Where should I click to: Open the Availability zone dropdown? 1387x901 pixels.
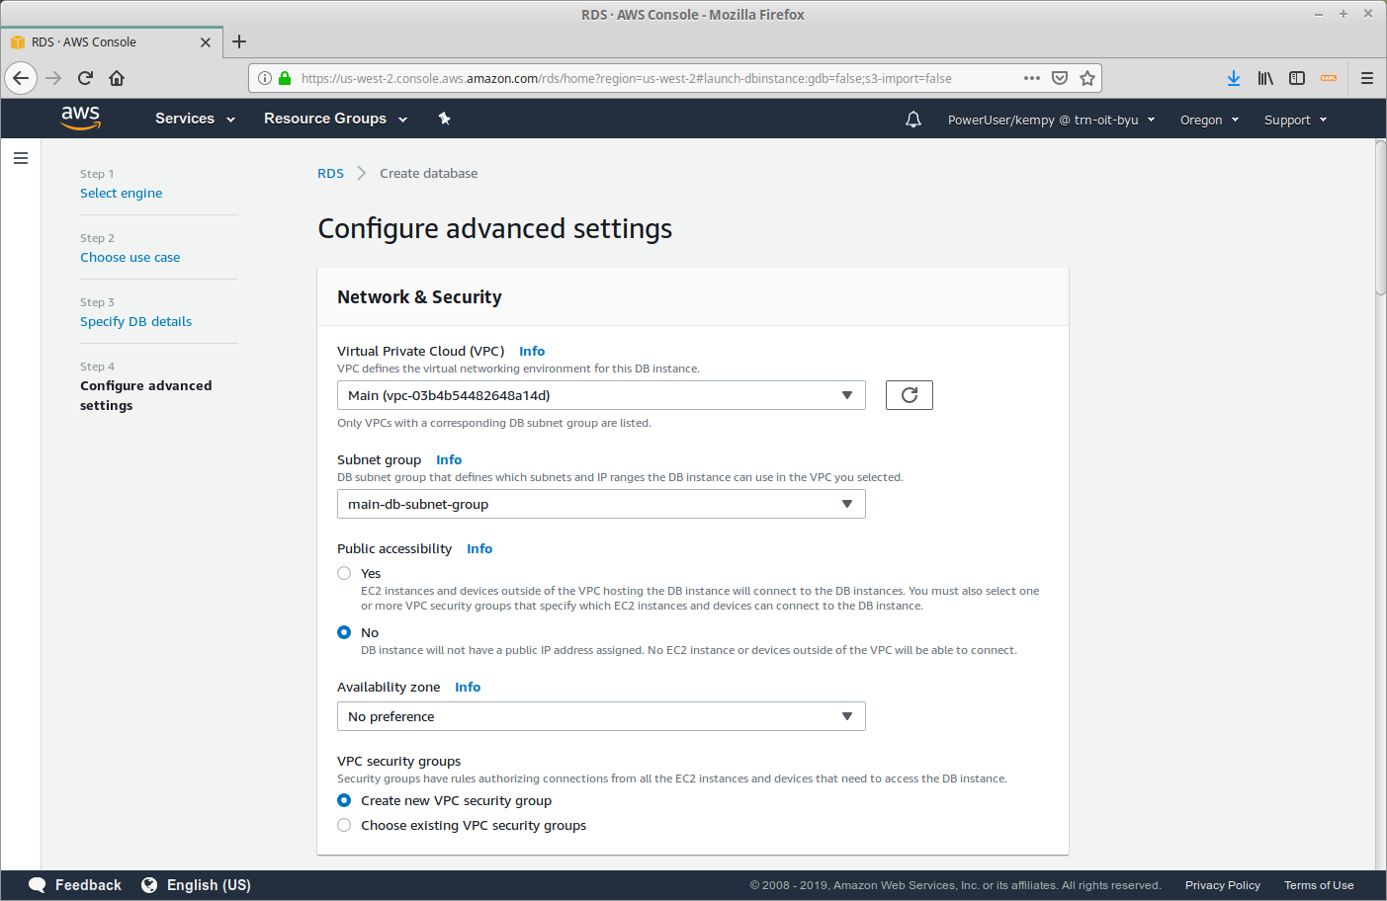601,716
